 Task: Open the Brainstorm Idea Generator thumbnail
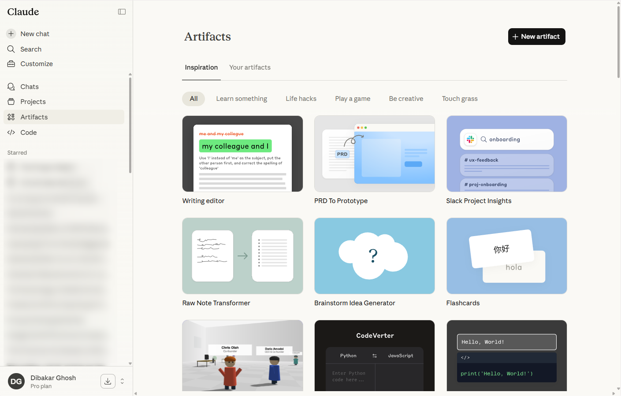(375, 256)
